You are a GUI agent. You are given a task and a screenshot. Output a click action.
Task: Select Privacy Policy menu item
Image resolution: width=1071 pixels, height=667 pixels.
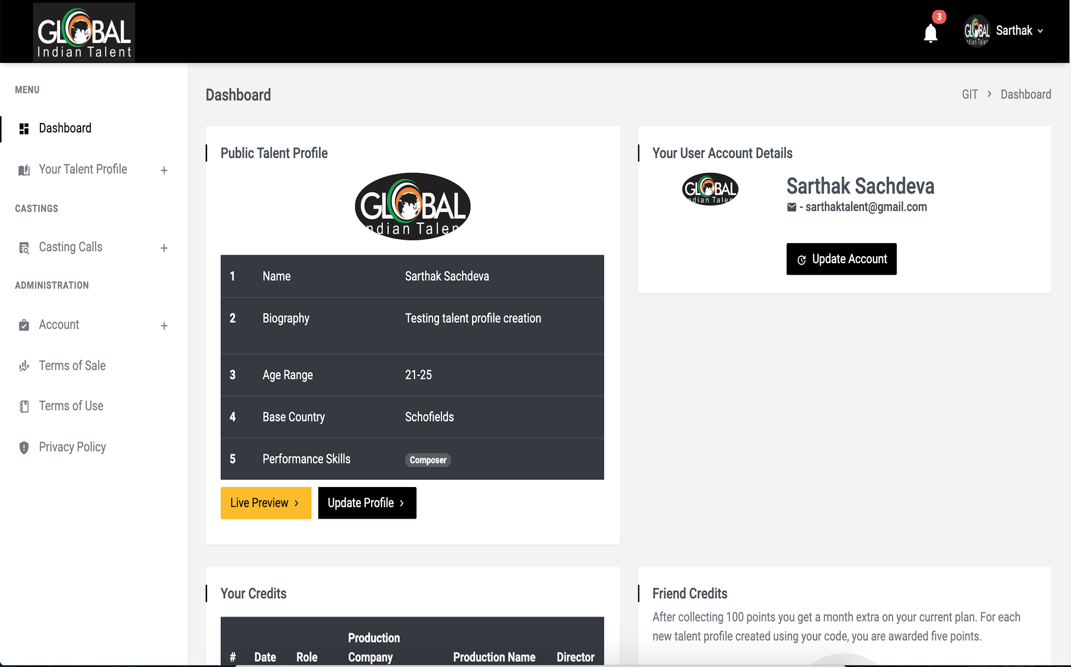coord(73,447)
